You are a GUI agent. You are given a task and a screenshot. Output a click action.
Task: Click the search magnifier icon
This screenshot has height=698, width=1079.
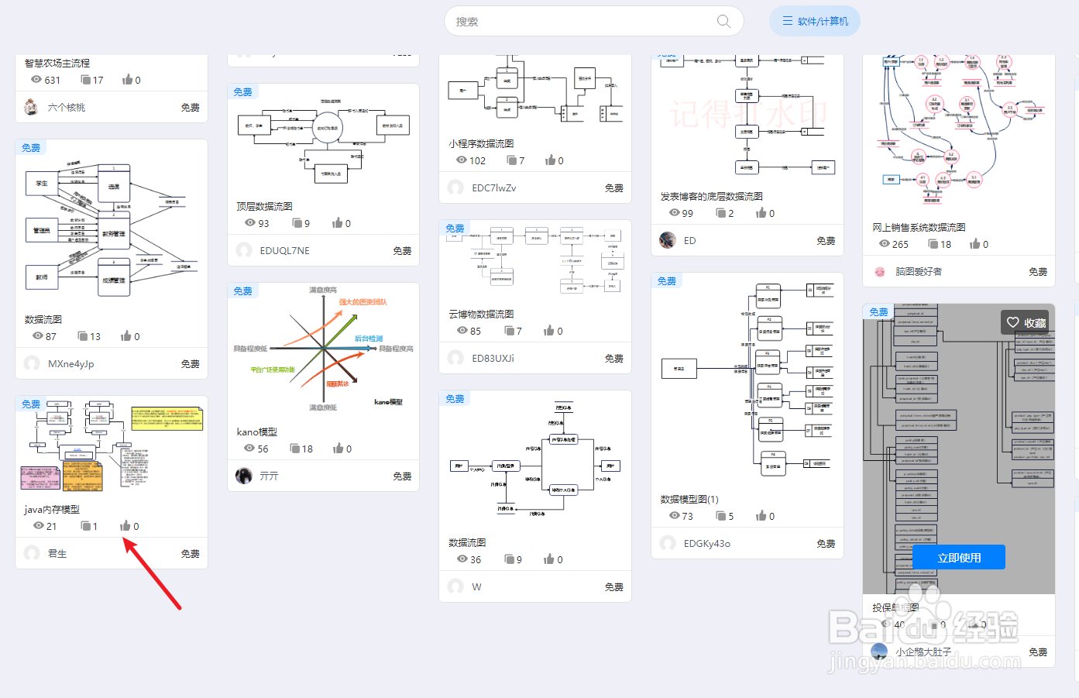(723, 21)
